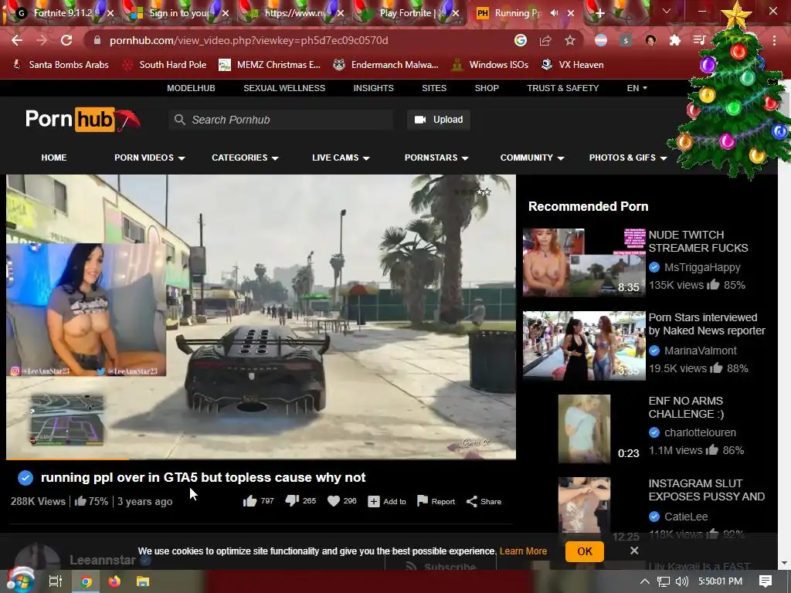Open SEXUAL WELLNESS in the top bar
791x593 pixels.
coord(284,88)
